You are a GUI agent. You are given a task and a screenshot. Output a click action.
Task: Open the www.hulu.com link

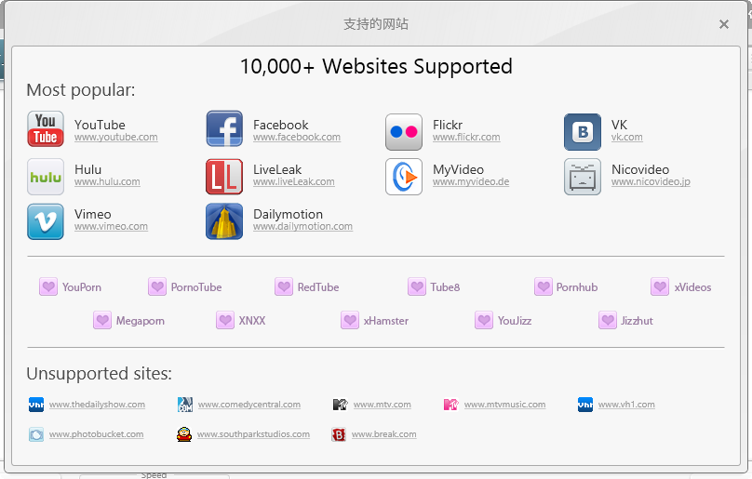[107, 181]
